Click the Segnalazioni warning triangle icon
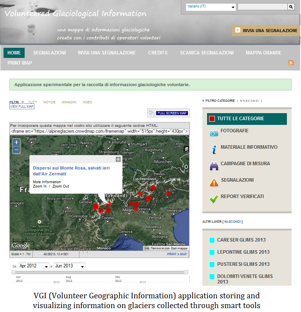This screenshot has width=301, height=312. tap(214, 183)
